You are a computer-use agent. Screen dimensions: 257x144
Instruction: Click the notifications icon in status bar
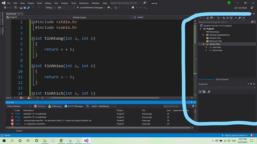(x=252, y=135)
